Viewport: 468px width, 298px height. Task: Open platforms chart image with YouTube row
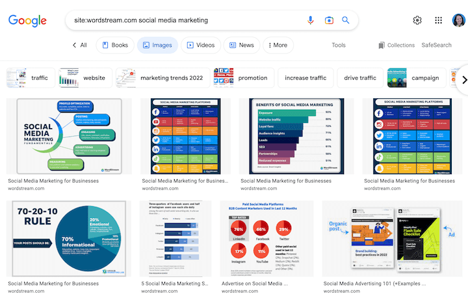tap(185, 136)
